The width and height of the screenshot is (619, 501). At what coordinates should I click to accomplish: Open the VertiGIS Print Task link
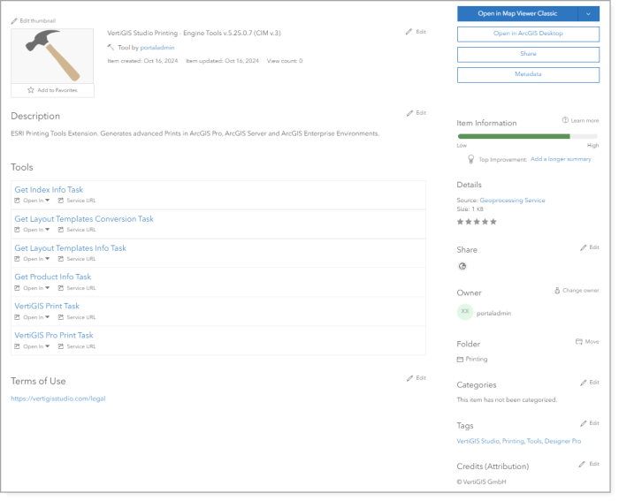click(x=47, y=306)
